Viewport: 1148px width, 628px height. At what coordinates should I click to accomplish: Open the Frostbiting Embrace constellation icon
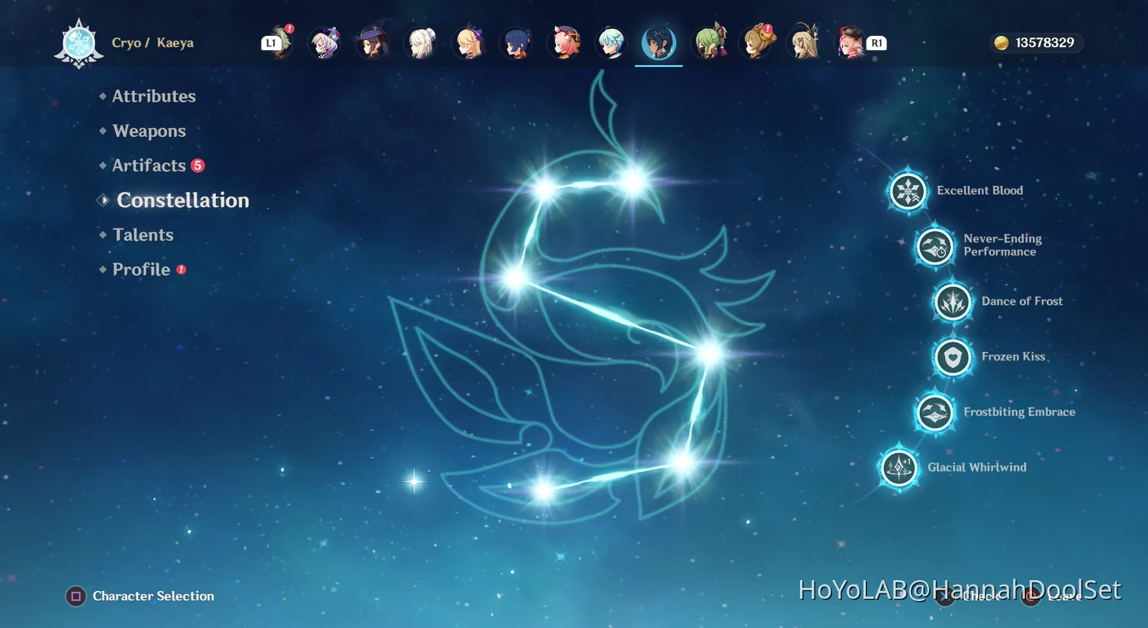click(934, 413)
